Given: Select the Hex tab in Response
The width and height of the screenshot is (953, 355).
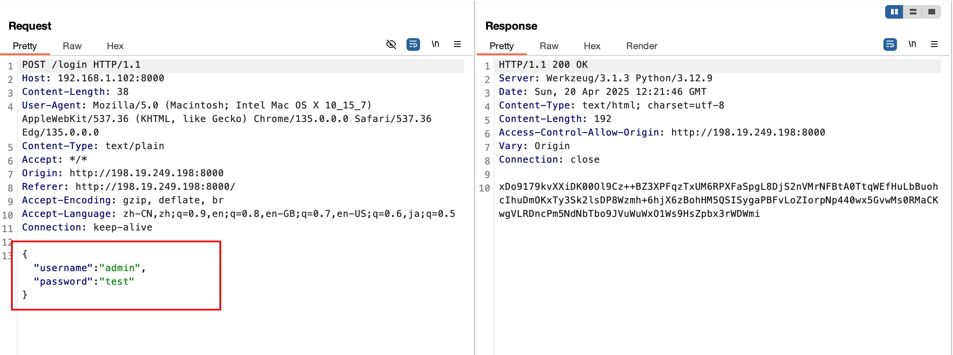Looking at the screenshot, I should pos(592,46).
